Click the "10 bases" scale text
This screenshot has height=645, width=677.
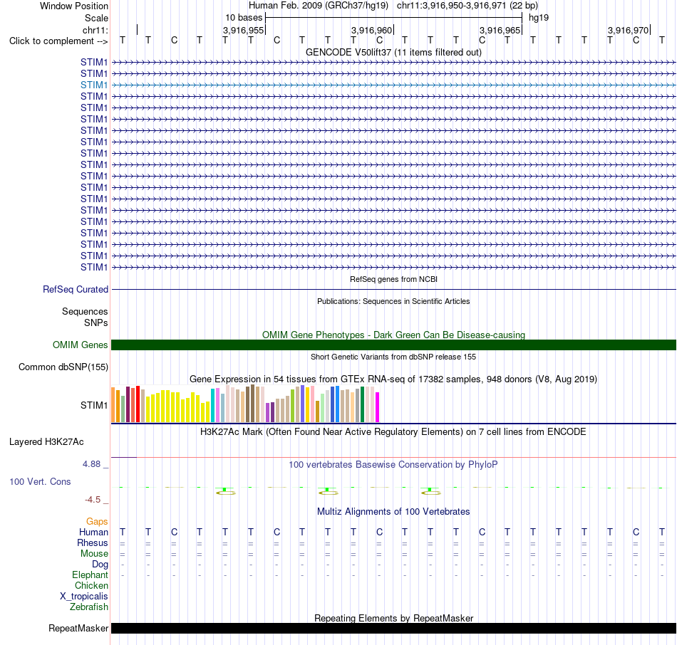pos(244,18)
